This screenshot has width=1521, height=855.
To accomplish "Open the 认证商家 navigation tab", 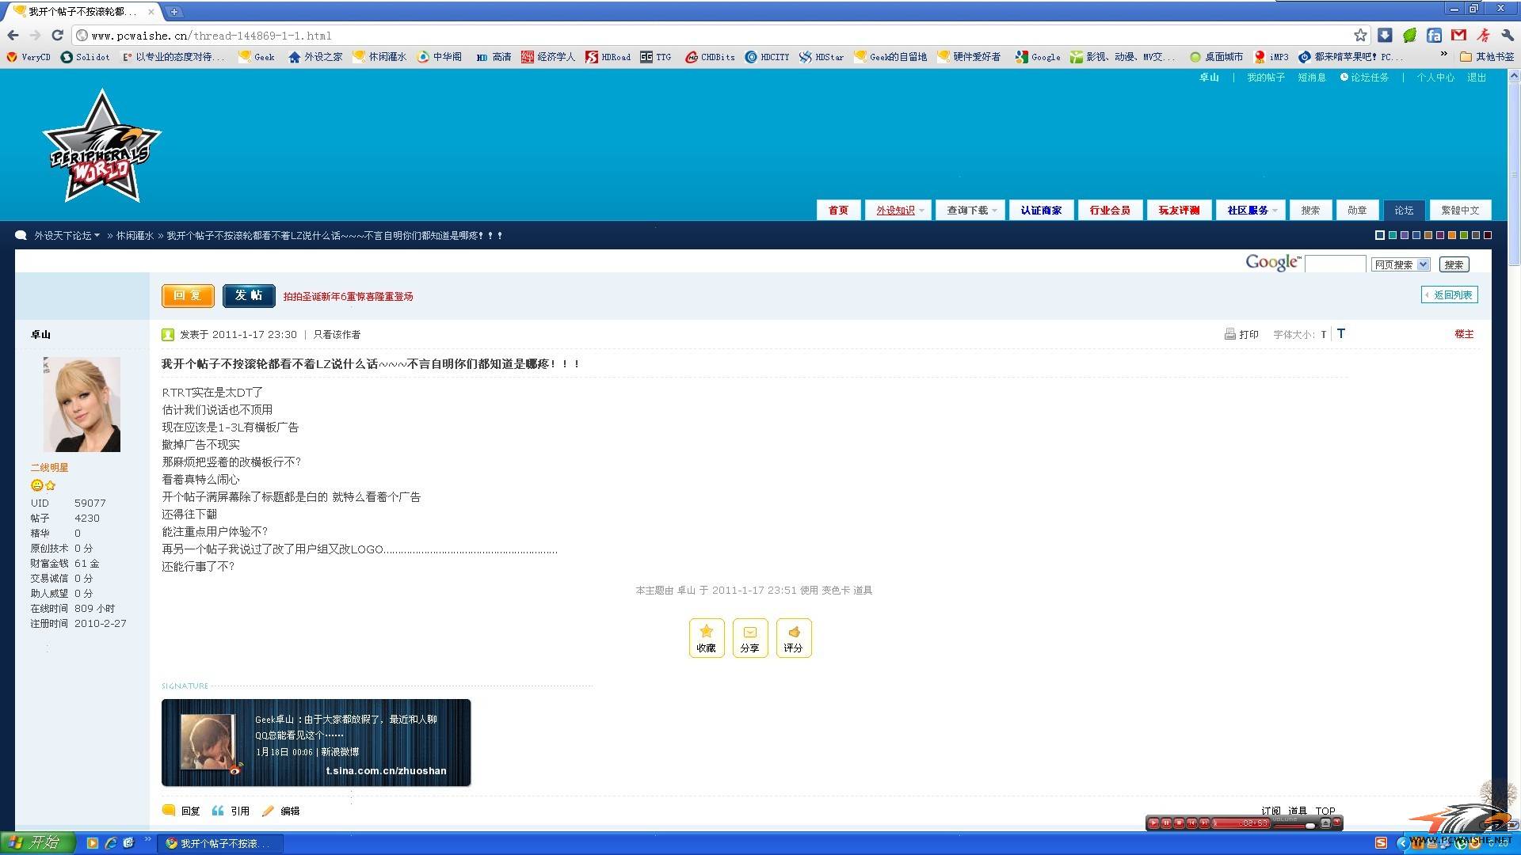I will point(1040,211).
